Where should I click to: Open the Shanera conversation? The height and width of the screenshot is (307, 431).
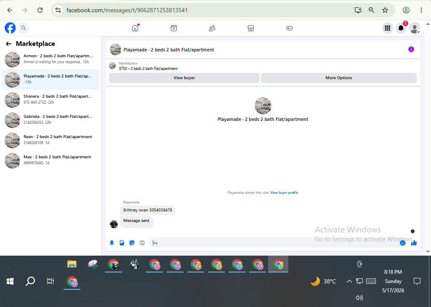pyautogui.click(x=51, y=100)
